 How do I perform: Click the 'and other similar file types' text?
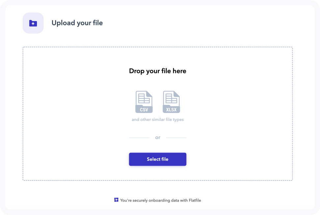click(x=158, y=119)
